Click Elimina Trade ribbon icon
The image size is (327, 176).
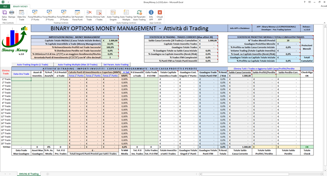[x=89, y=15]
